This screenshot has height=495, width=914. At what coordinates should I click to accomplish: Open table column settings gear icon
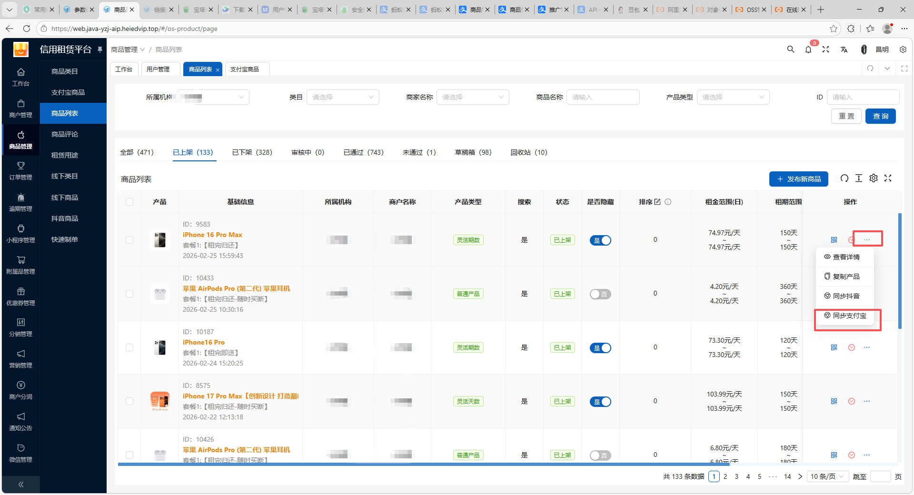pyautogui.click(x=874, y=178)
